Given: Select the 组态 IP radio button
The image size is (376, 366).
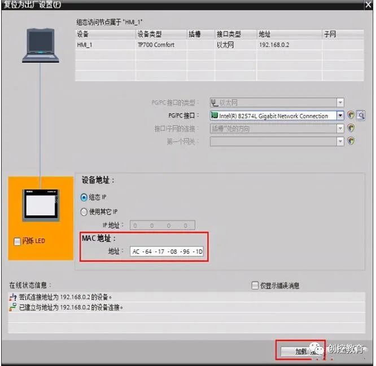Looking at the screenshot, I should point(84,197).
